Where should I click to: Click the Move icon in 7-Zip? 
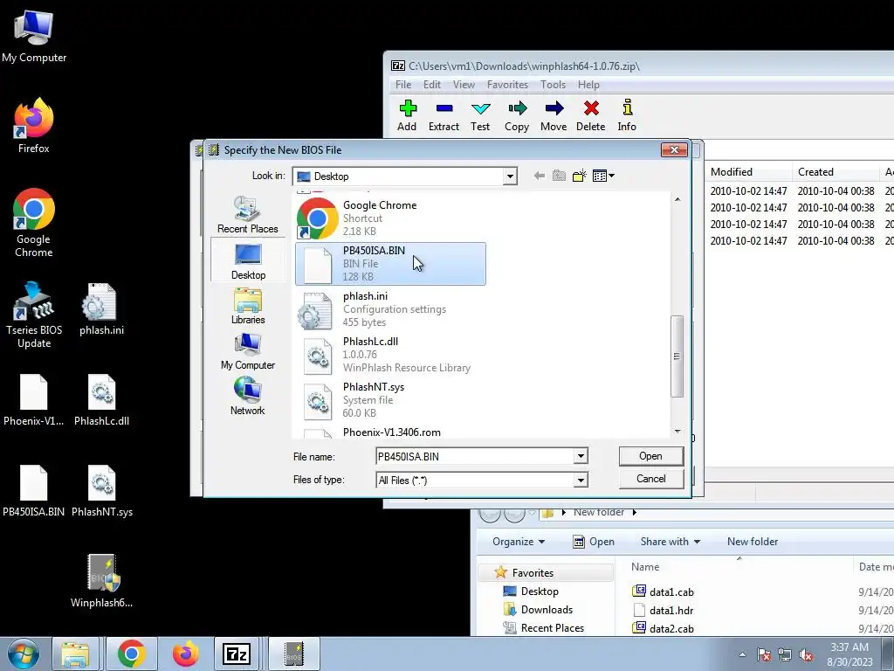coord(553,108)
